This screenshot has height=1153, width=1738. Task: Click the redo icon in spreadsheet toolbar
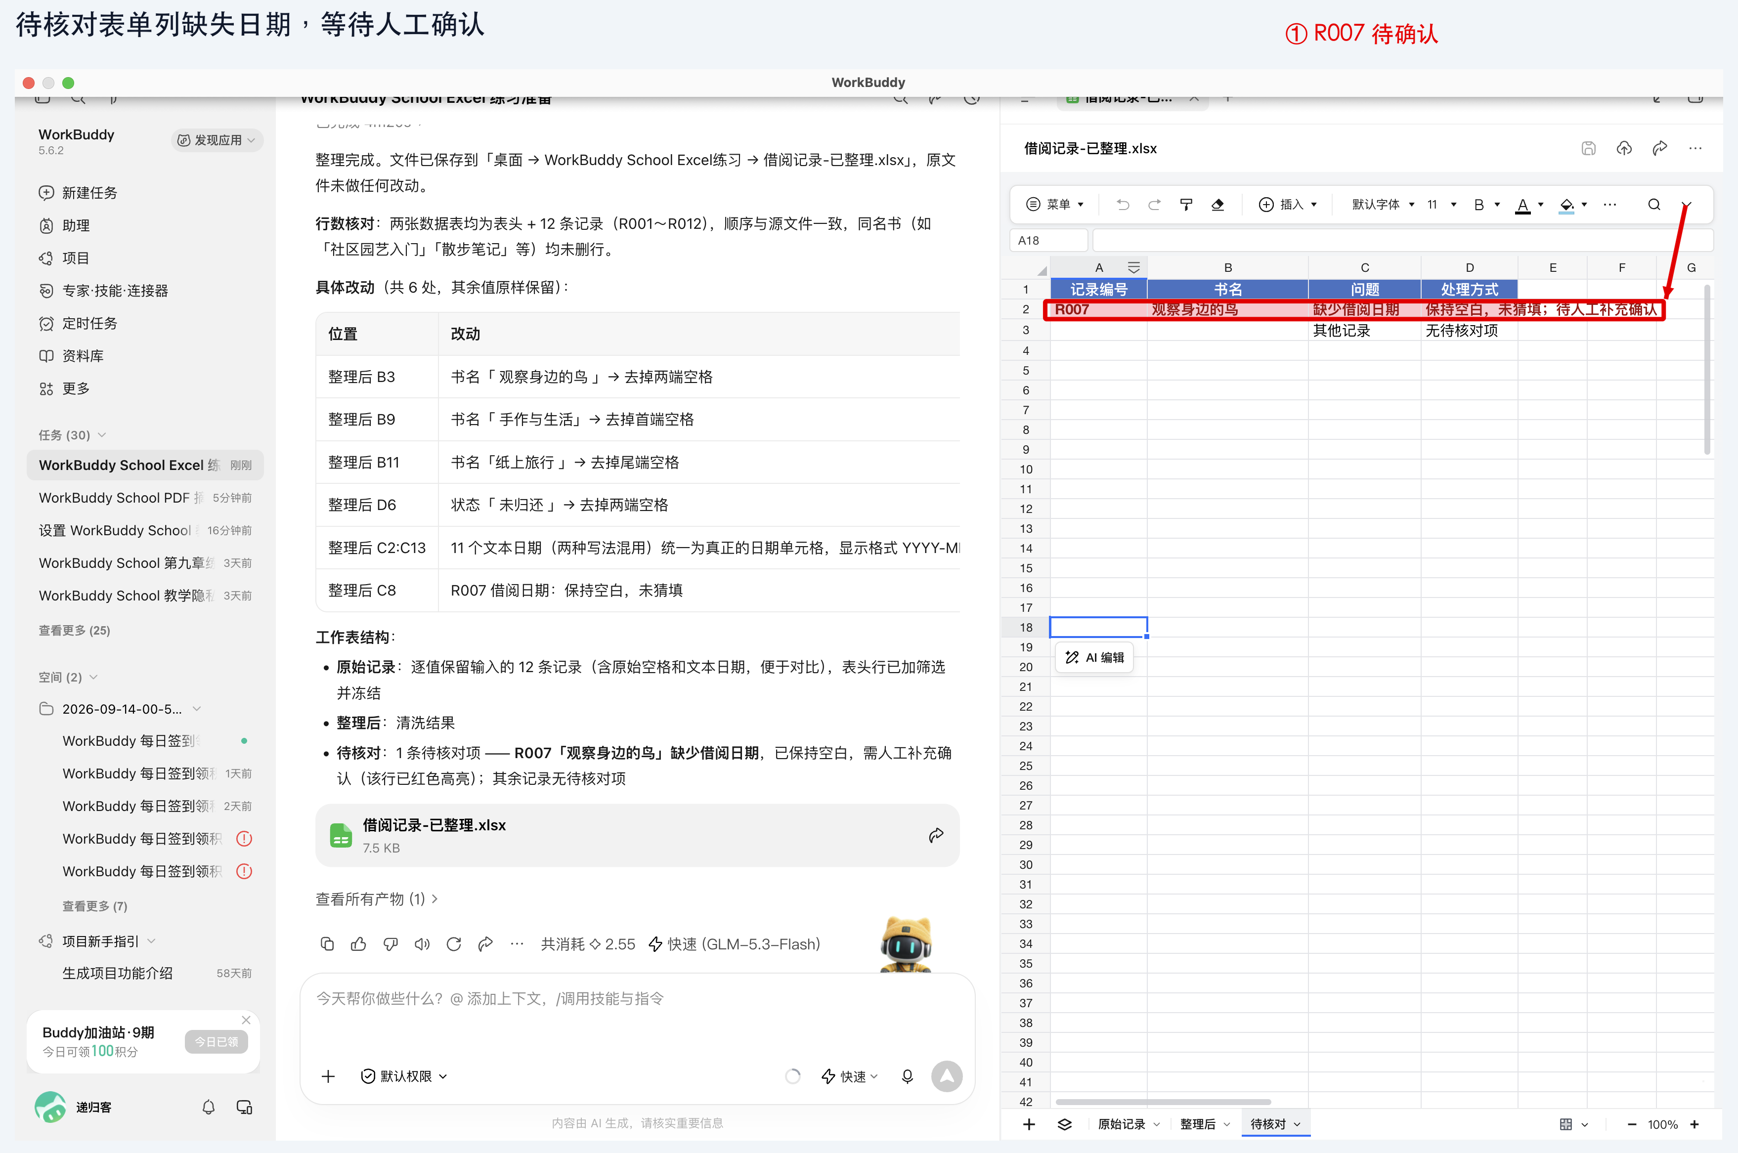point(1154,205)
